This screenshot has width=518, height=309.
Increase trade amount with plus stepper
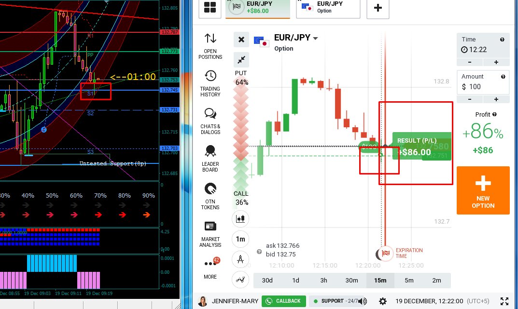497,99
